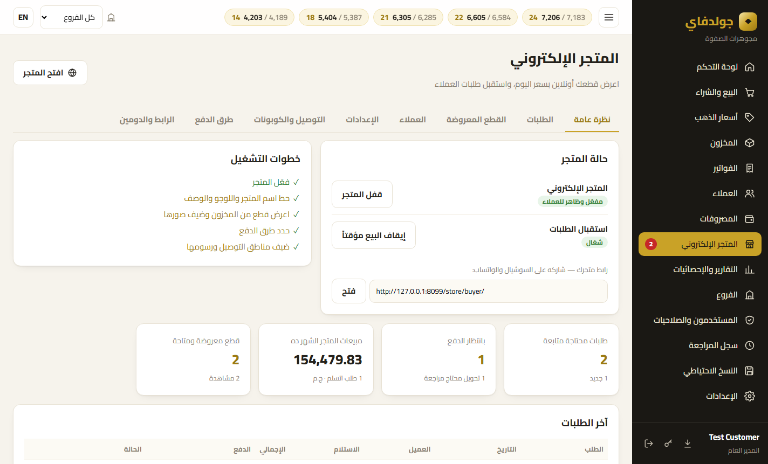768x464 pixels.
Task: Click the save disk icon for النسخ الاحتياطي
Action: click(x=749, y=371)
